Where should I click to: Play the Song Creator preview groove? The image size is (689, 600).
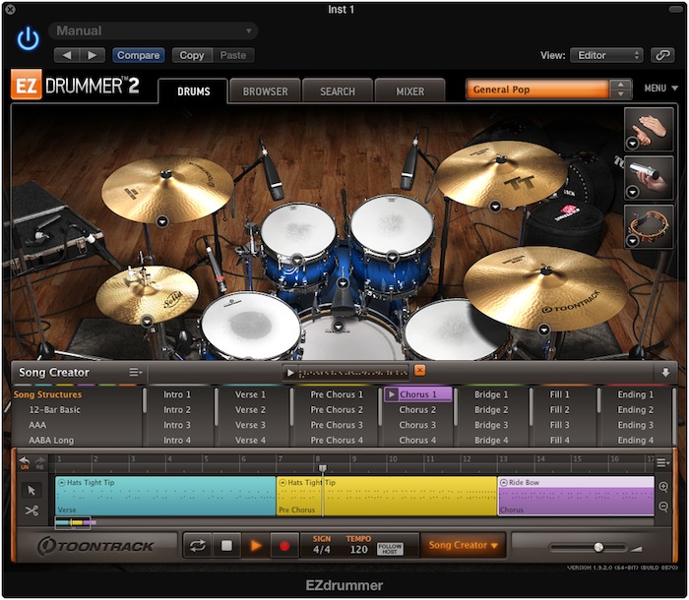pos(290,373)
